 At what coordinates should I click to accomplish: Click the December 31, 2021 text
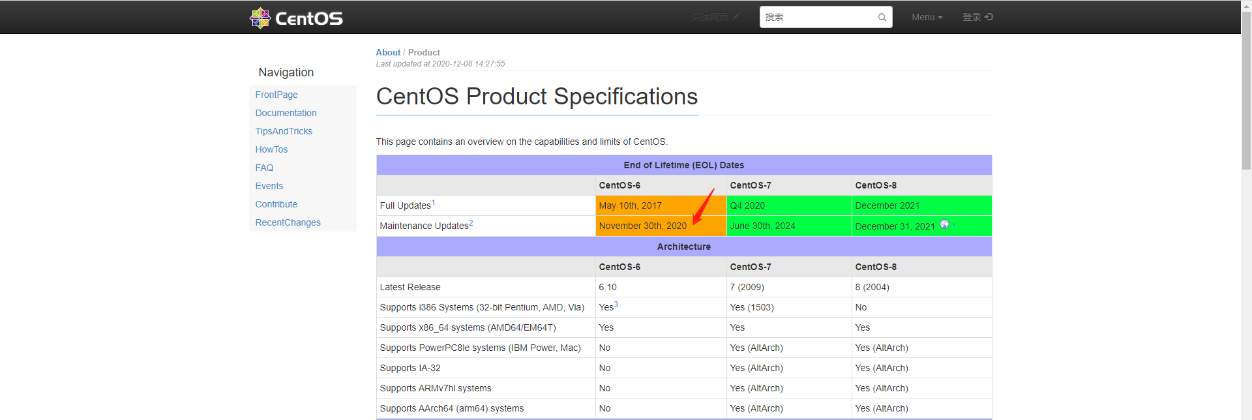pos(895,226)
